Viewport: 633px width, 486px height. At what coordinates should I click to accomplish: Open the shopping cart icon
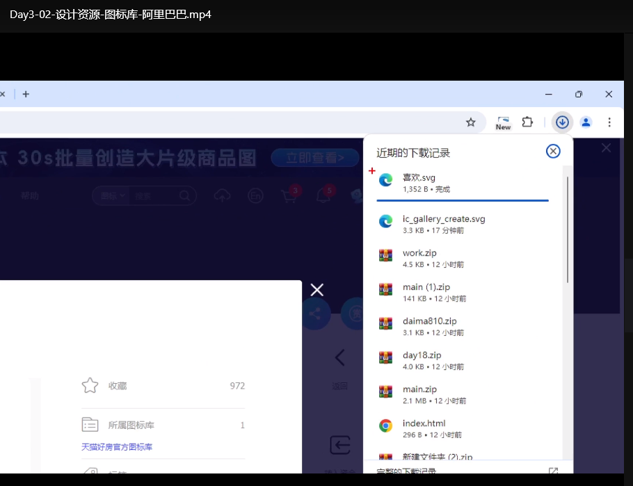[x=289, y=196]
